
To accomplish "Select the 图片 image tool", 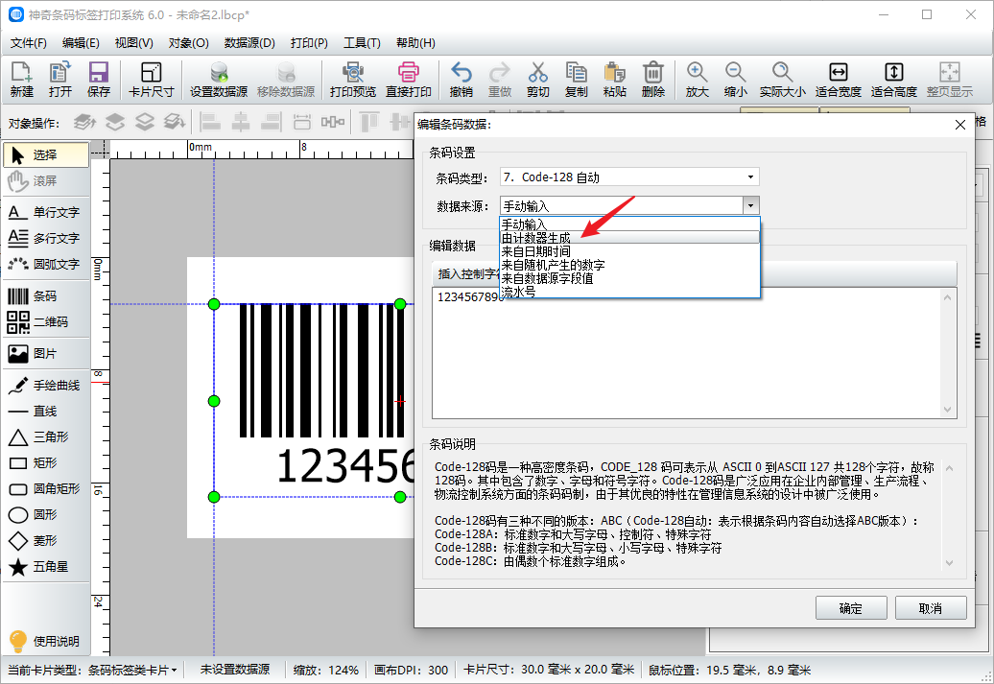I will 46,354.
